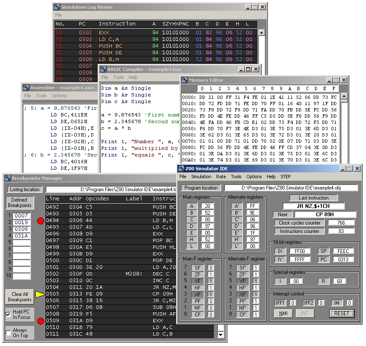Click the Defined Breakpoints button

pos(20,203)
